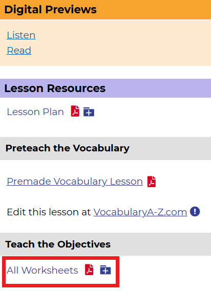The width and height of the screenshot is (211, 291).
Task: Select the All Worksheets text label
Action: (43, 270)
